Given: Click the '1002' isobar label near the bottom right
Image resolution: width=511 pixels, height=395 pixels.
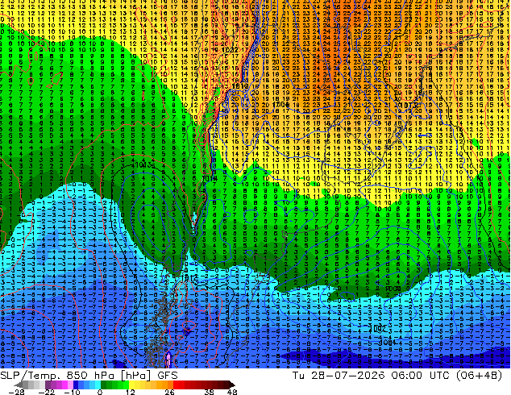Looking at the screenshot, I should pos(378,328).
